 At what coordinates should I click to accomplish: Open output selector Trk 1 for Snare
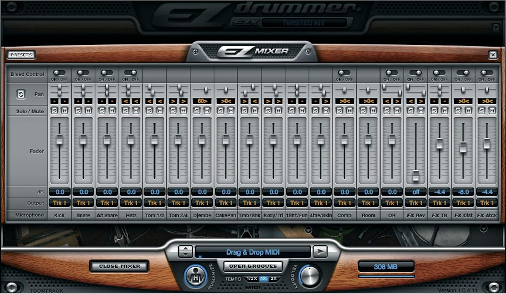click(x=83, y=203)
